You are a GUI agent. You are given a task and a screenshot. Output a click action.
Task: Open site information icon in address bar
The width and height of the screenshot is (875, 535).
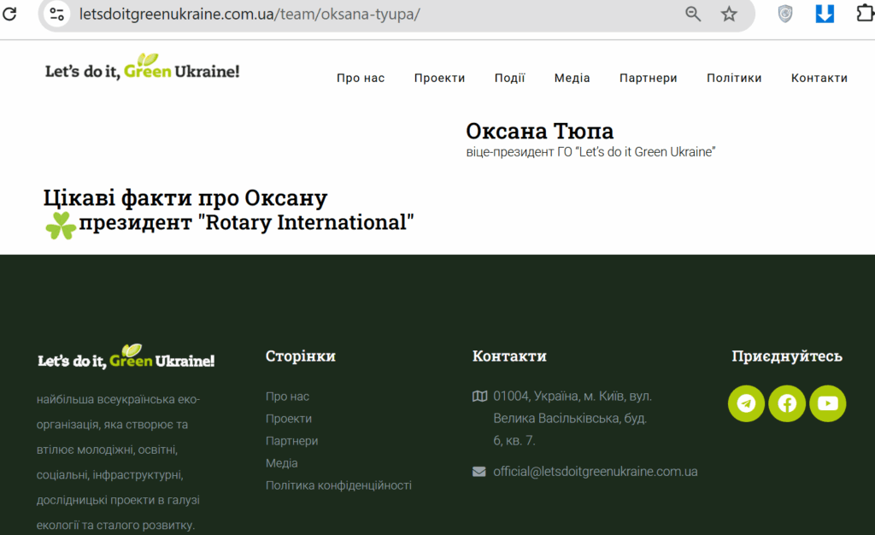(x=56, y=14)
